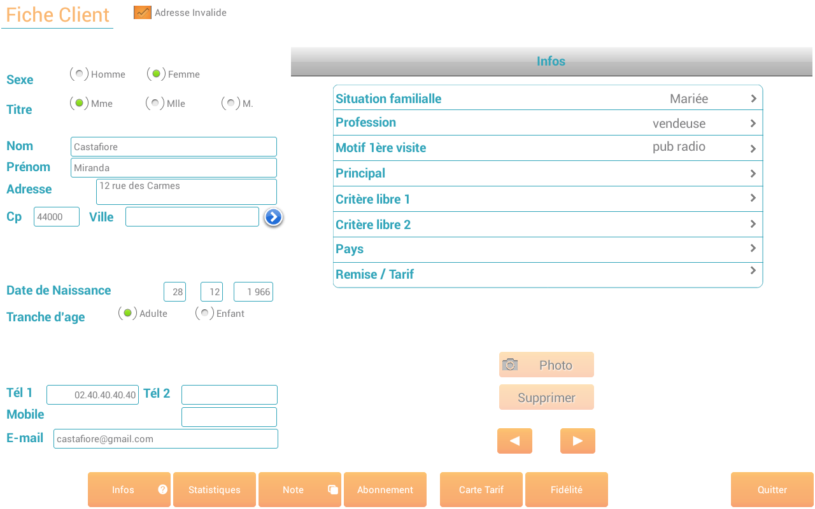Switch to the Statistiques section

coord(214,489)
